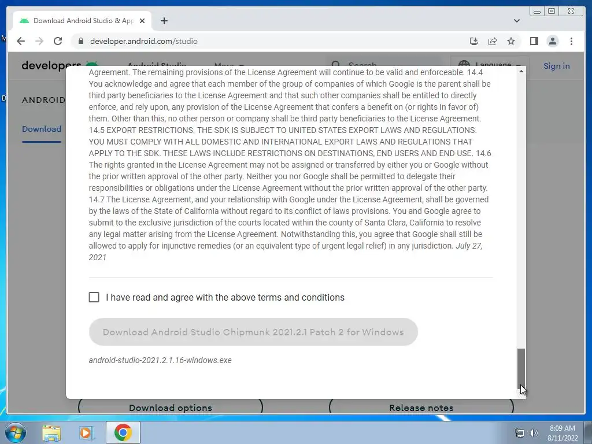This screenshot has height=444, width=592.
Task: Click the license dialog scrollbar thumb
Action: point(521,369)
